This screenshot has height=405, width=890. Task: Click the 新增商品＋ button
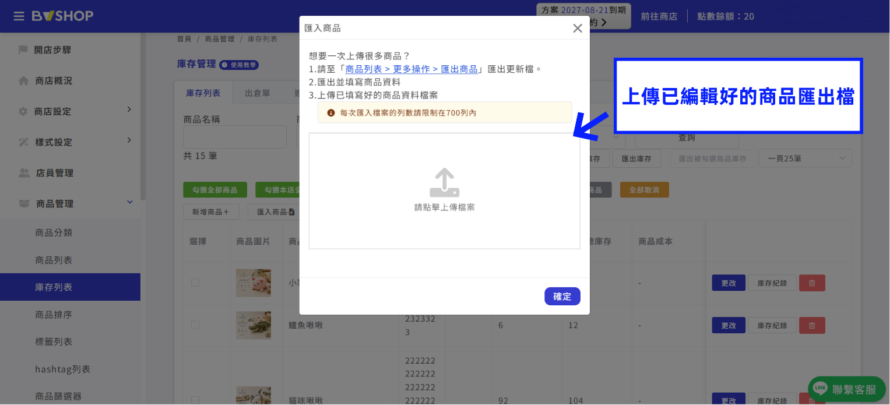(211, 212)
